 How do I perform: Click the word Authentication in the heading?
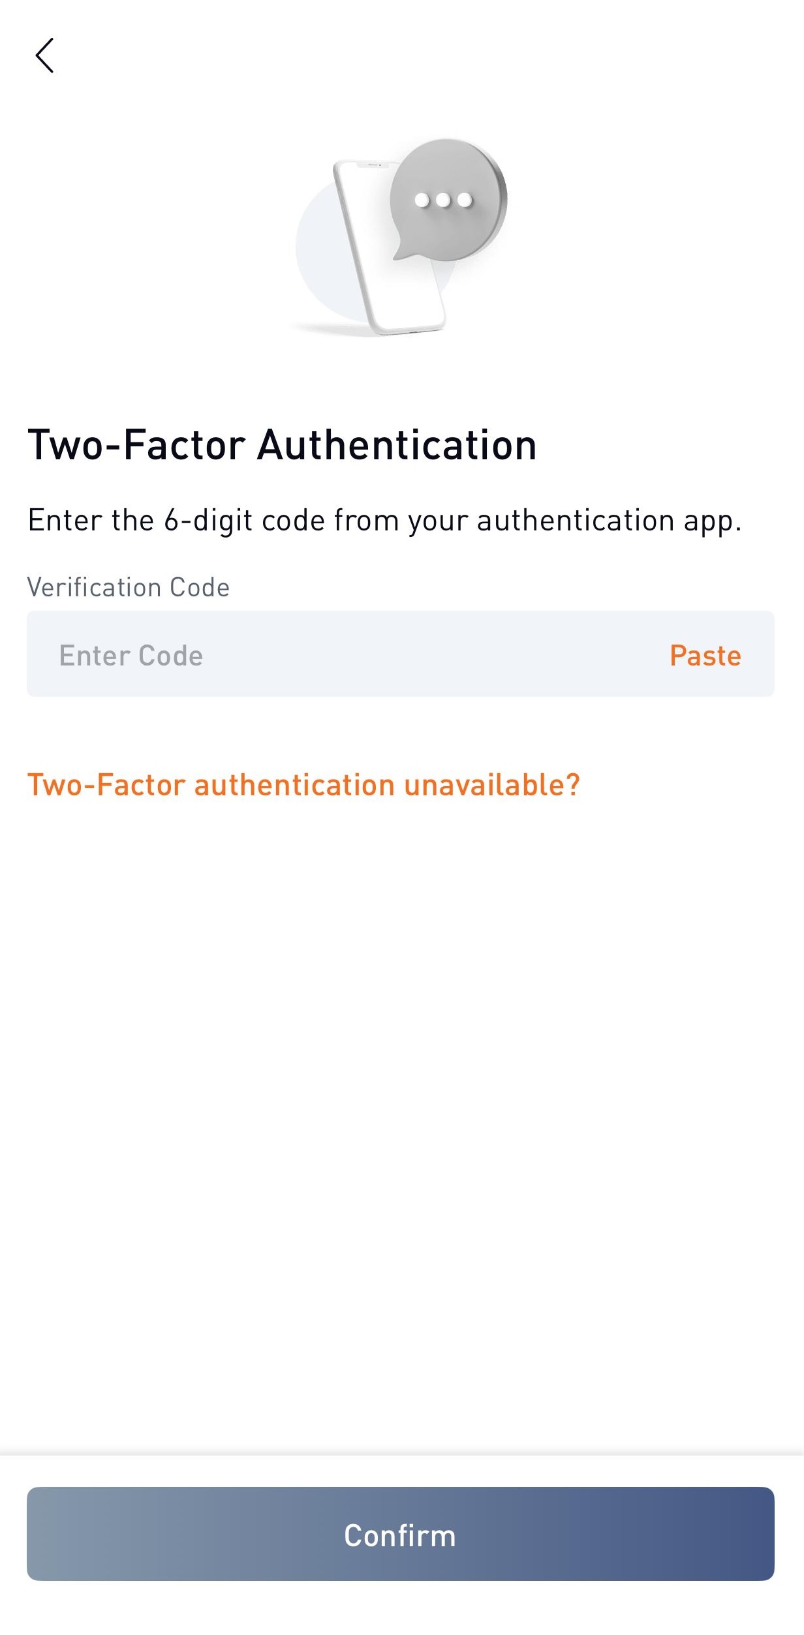click(397, 445)
